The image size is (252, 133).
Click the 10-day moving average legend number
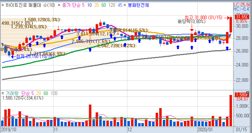89,5
